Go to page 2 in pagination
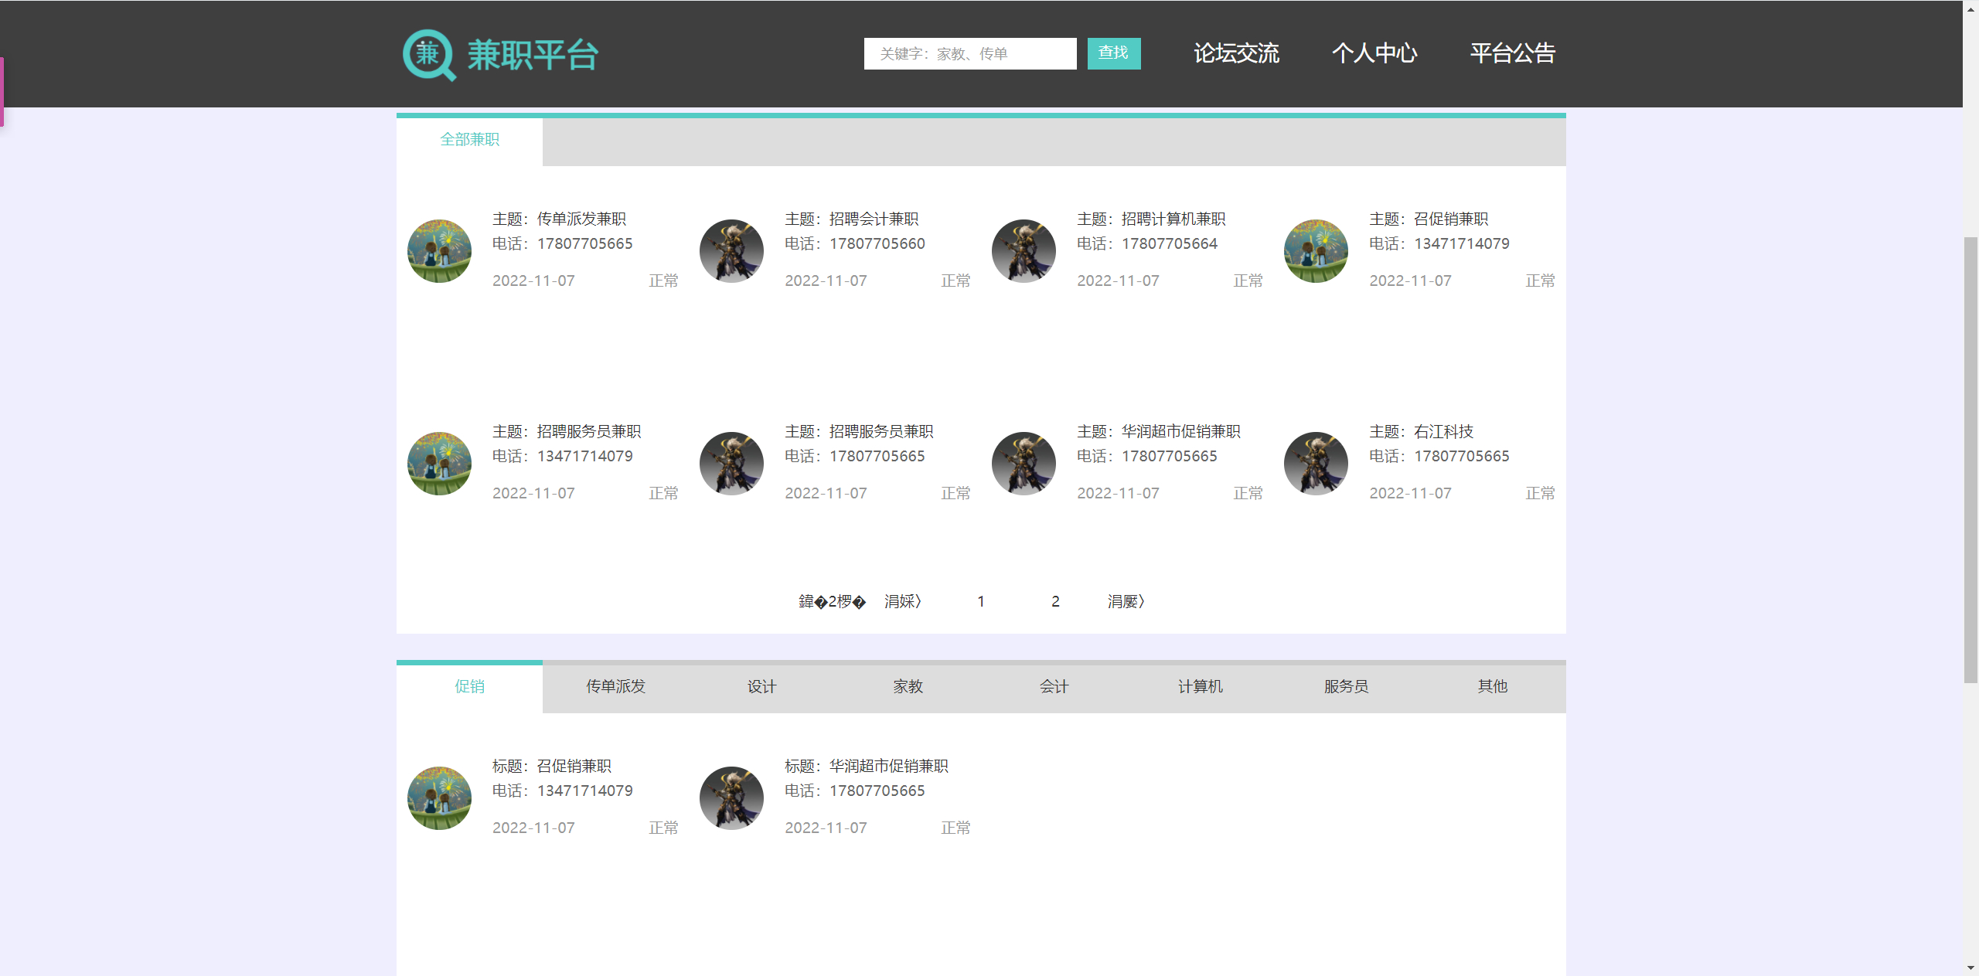The height and width of the screenshot is (976, 1979). tap(1054, 600)
